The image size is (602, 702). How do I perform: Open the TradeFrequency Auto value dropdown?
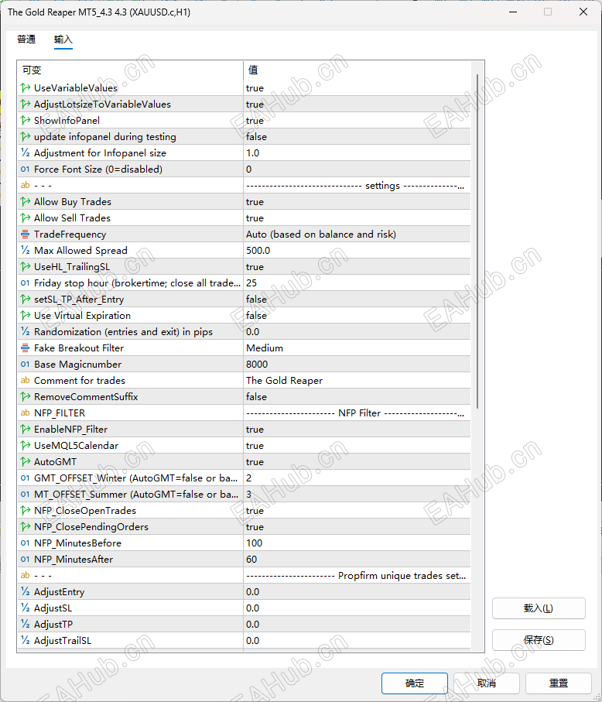[x=357, y=235]
